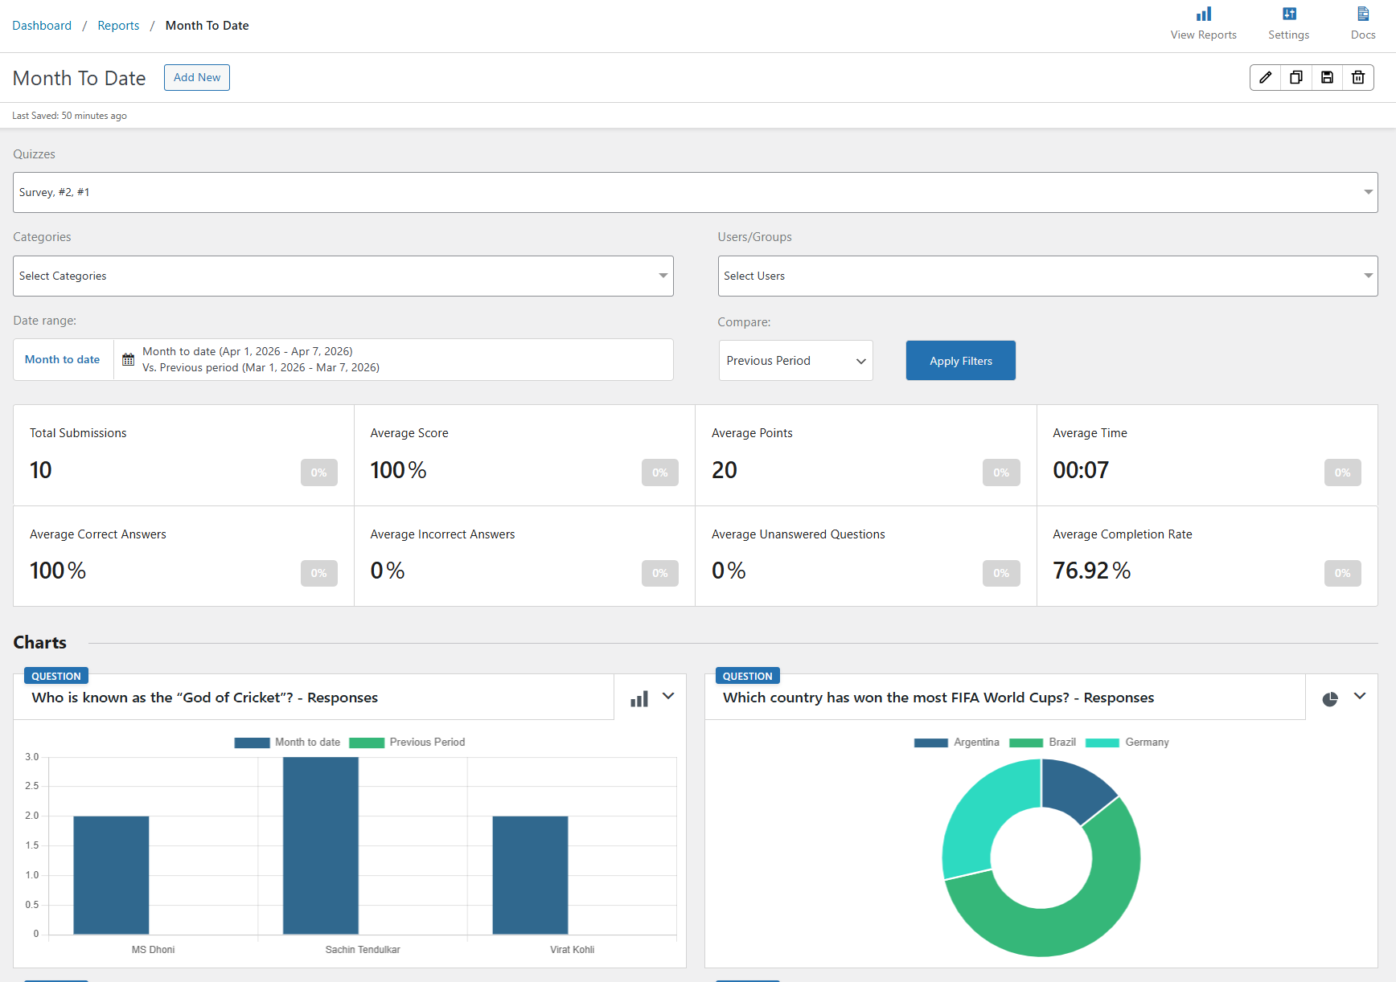Click the pie chart icon on FIFA question chart

click(x=1329, y=698)
